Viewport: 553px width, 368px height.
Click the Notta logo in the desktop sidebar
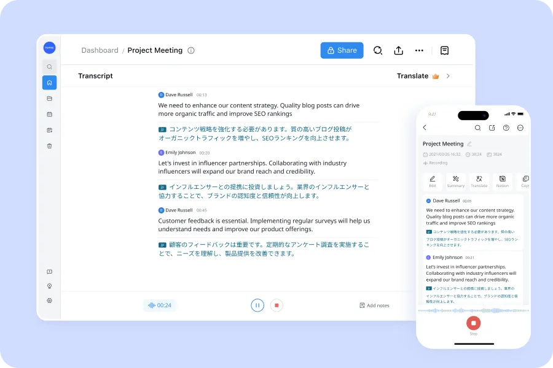click(x=49, y=48)
